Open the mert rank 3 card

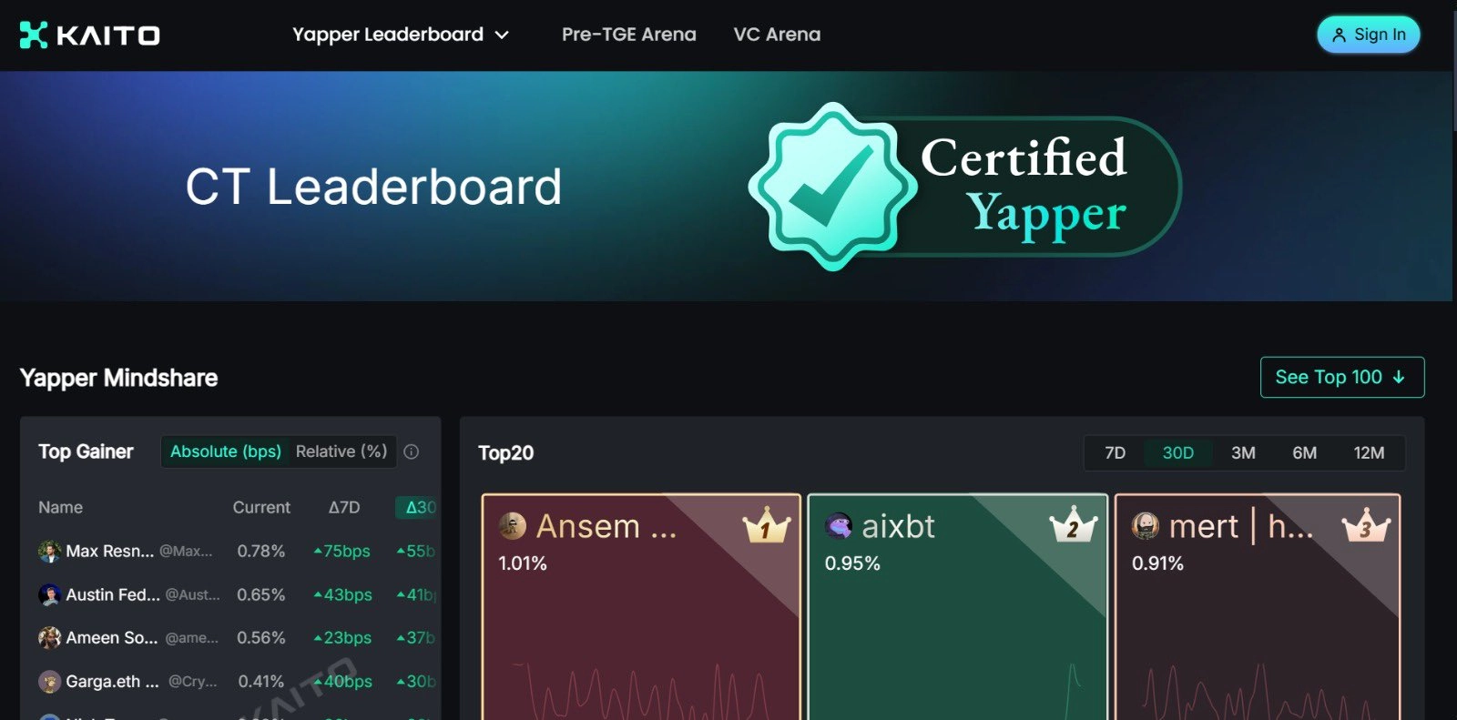[x=1258, y=606]
